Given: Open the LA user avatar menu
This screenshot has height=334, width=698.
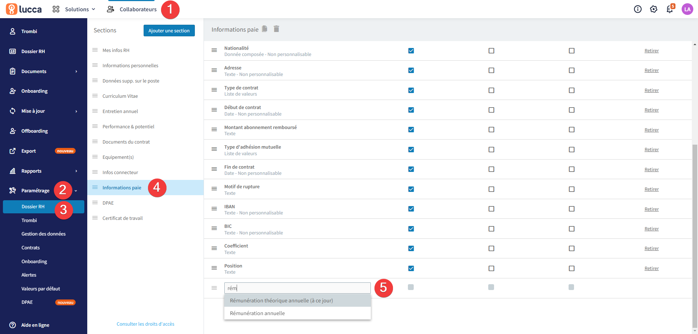Looking at the screenshot, I should 687,9.
